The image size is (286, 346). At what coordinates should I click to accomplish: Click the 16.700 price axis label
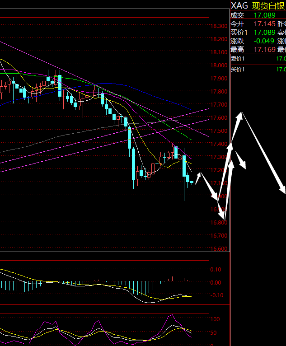[219, 235]
